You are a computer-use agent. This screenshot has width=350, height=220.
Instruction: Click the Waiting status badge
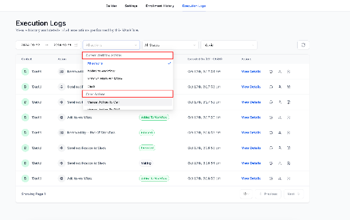point(146,163)
